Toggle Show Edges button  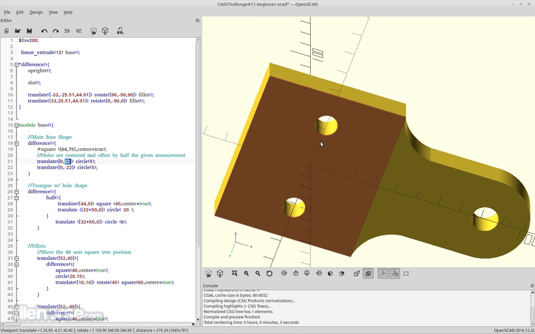click(x=406, y=273)
